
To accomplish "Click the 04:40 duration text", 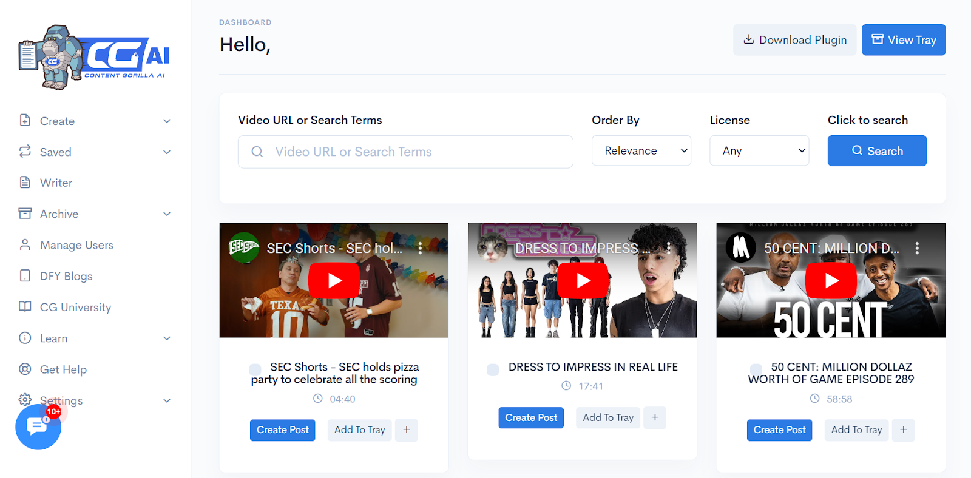I will click(x=342, y=399).
